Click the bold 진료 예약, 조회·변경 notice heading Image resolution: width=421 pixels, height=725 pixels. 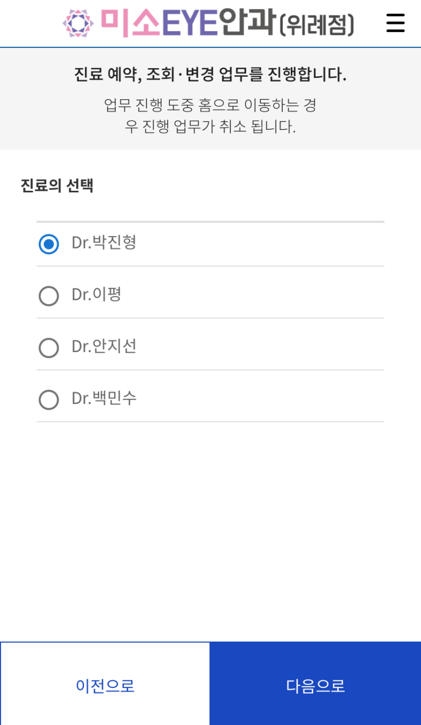pos(210,74)
